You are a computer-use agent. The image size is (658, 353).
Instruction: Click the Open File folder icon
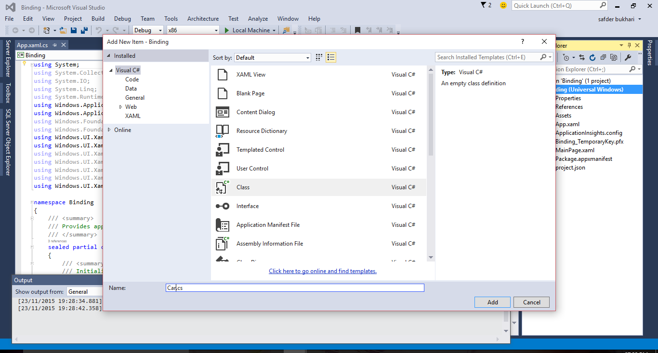(63, 30)
